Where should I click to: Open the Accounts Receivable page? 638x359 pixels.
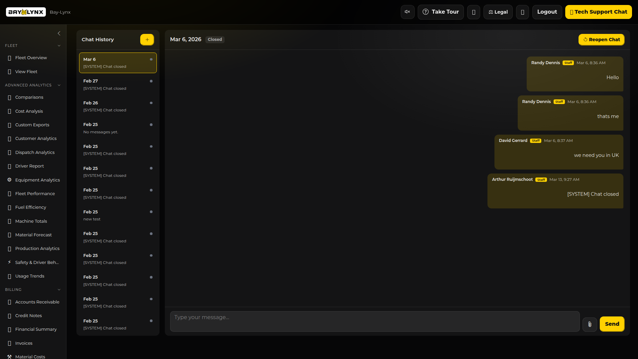click(37, 302)
